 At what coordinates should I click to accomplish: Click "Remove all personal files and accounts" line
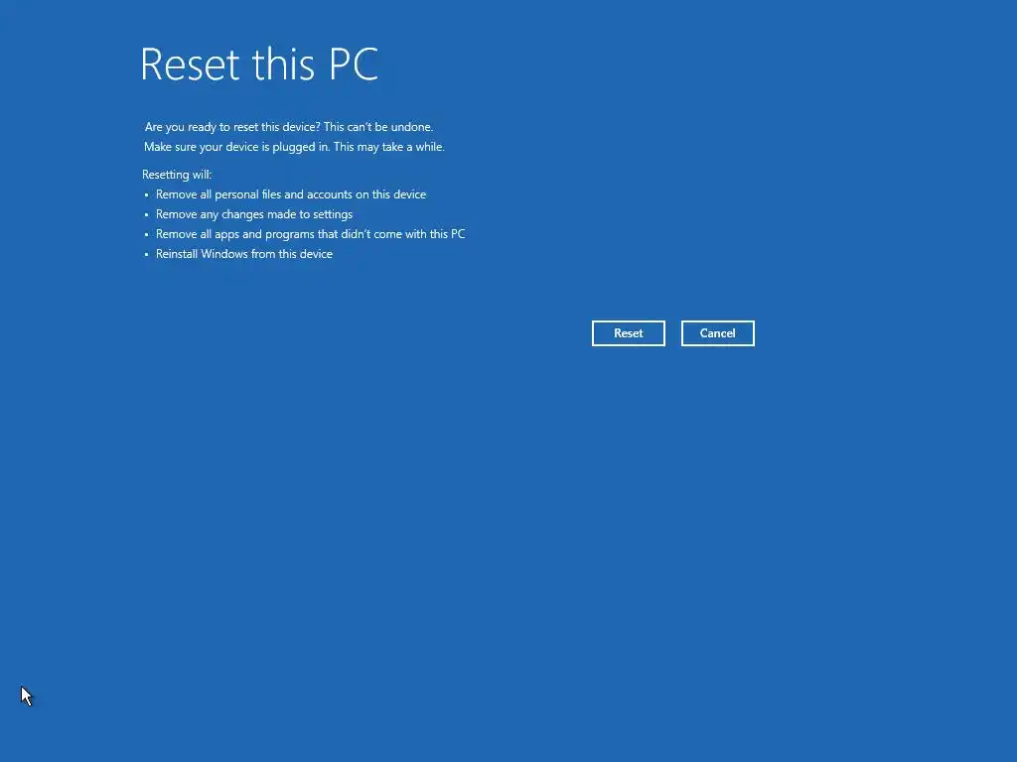pyautogui.click(x=291, y=194)
